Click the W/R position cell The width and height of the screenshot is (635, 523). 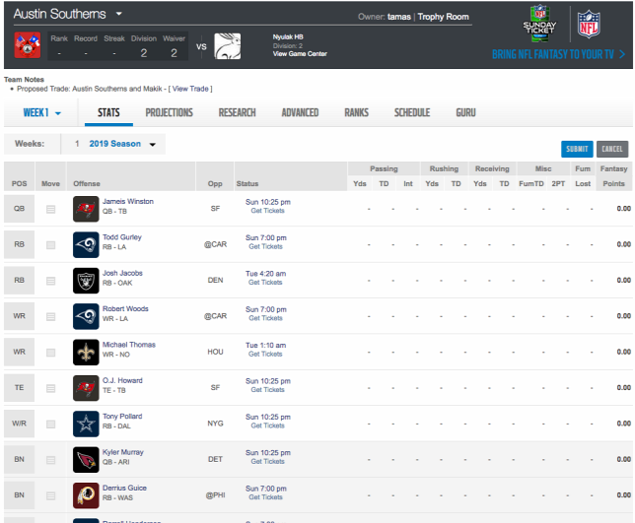[19, 424]
